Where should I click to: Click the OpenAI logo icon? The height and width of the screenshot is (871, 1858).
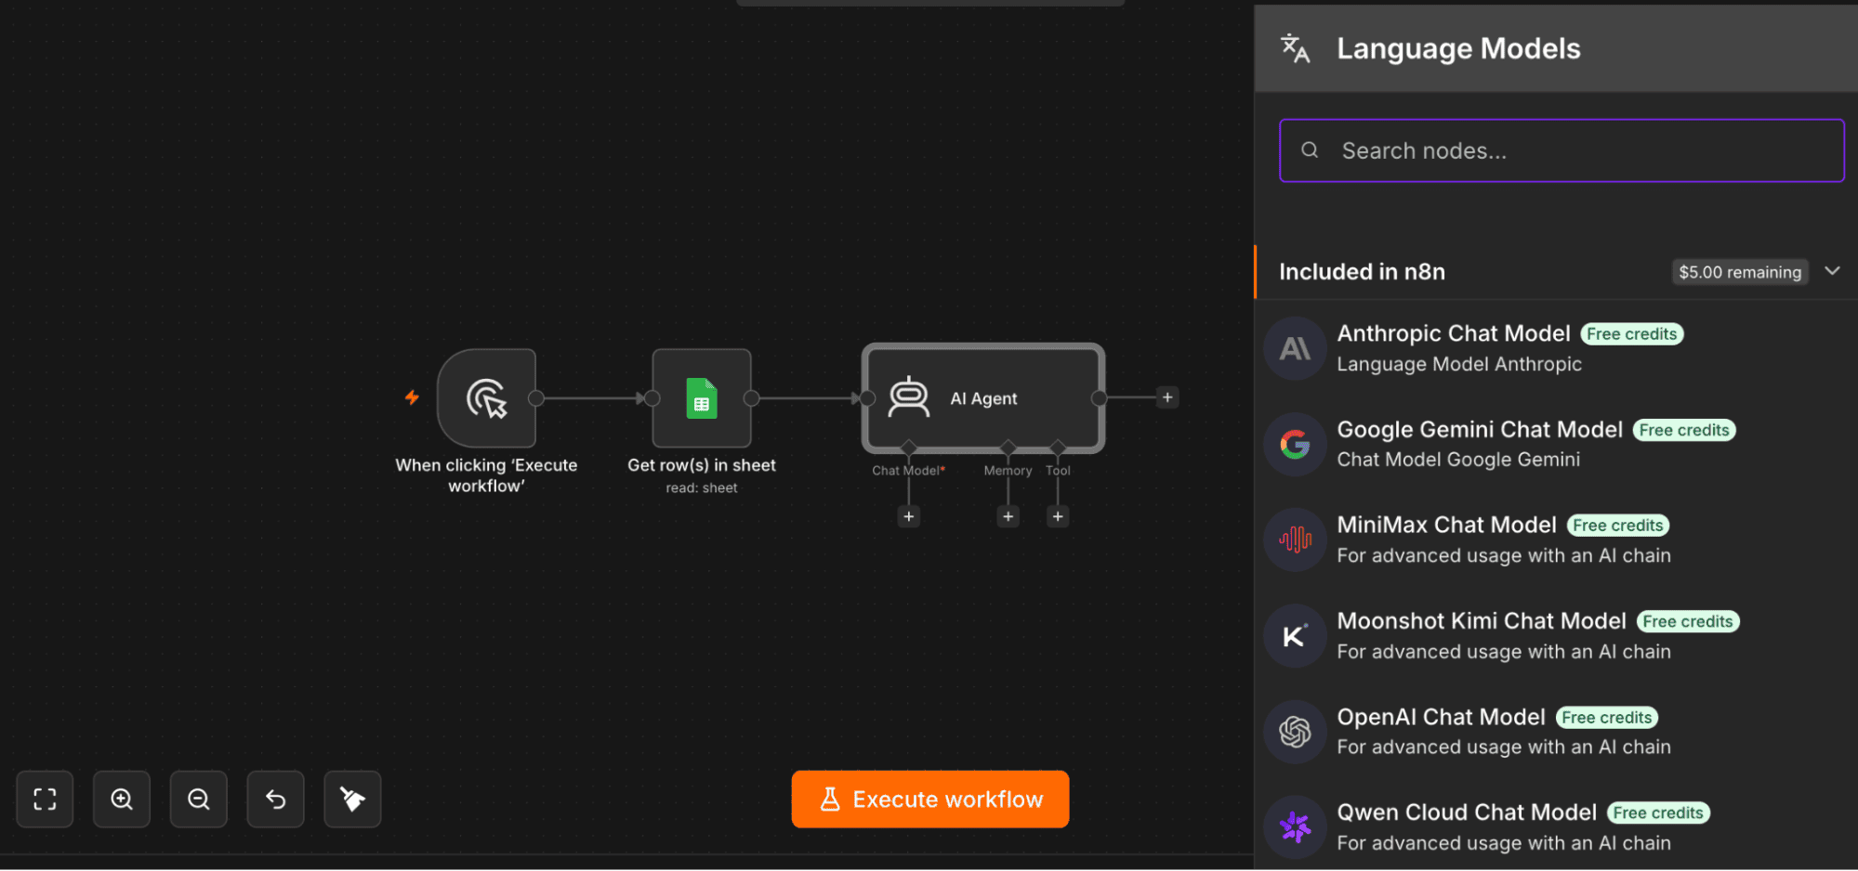pyautogui.click(x=1295, y=732)
